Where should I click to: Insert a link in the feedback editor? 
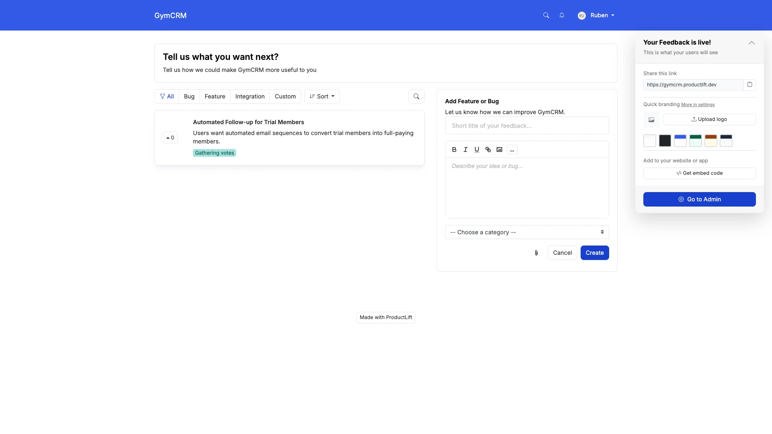click(488, 149)
